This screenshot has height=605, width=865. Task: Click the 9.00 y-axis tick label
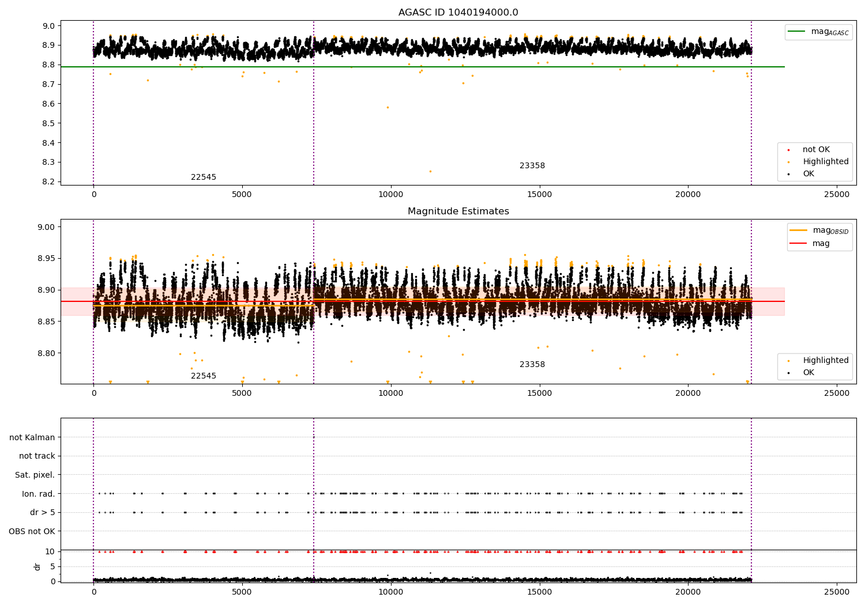pos(46,227)
